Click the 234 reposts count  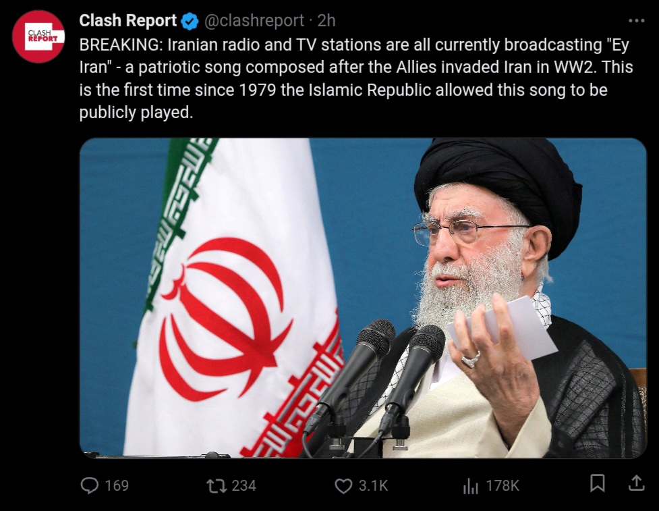[x=243, y=486]
